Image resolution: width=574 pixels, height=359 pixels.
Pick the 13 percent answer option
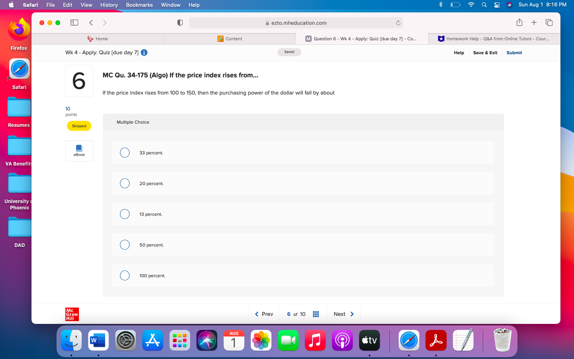pos(125,214)
